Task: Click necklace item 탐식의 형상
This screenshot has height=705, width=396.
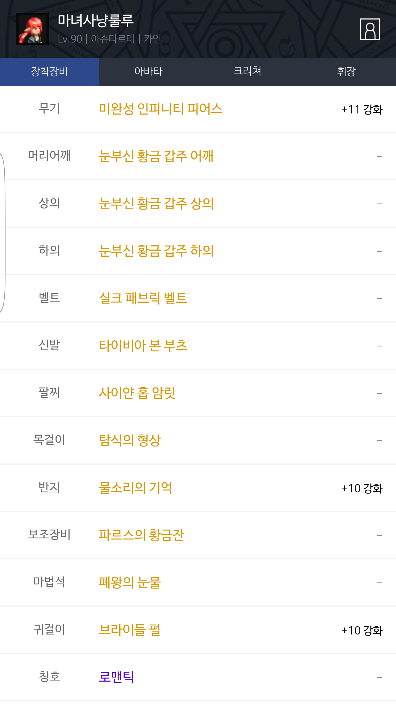Action: point(130,440)
